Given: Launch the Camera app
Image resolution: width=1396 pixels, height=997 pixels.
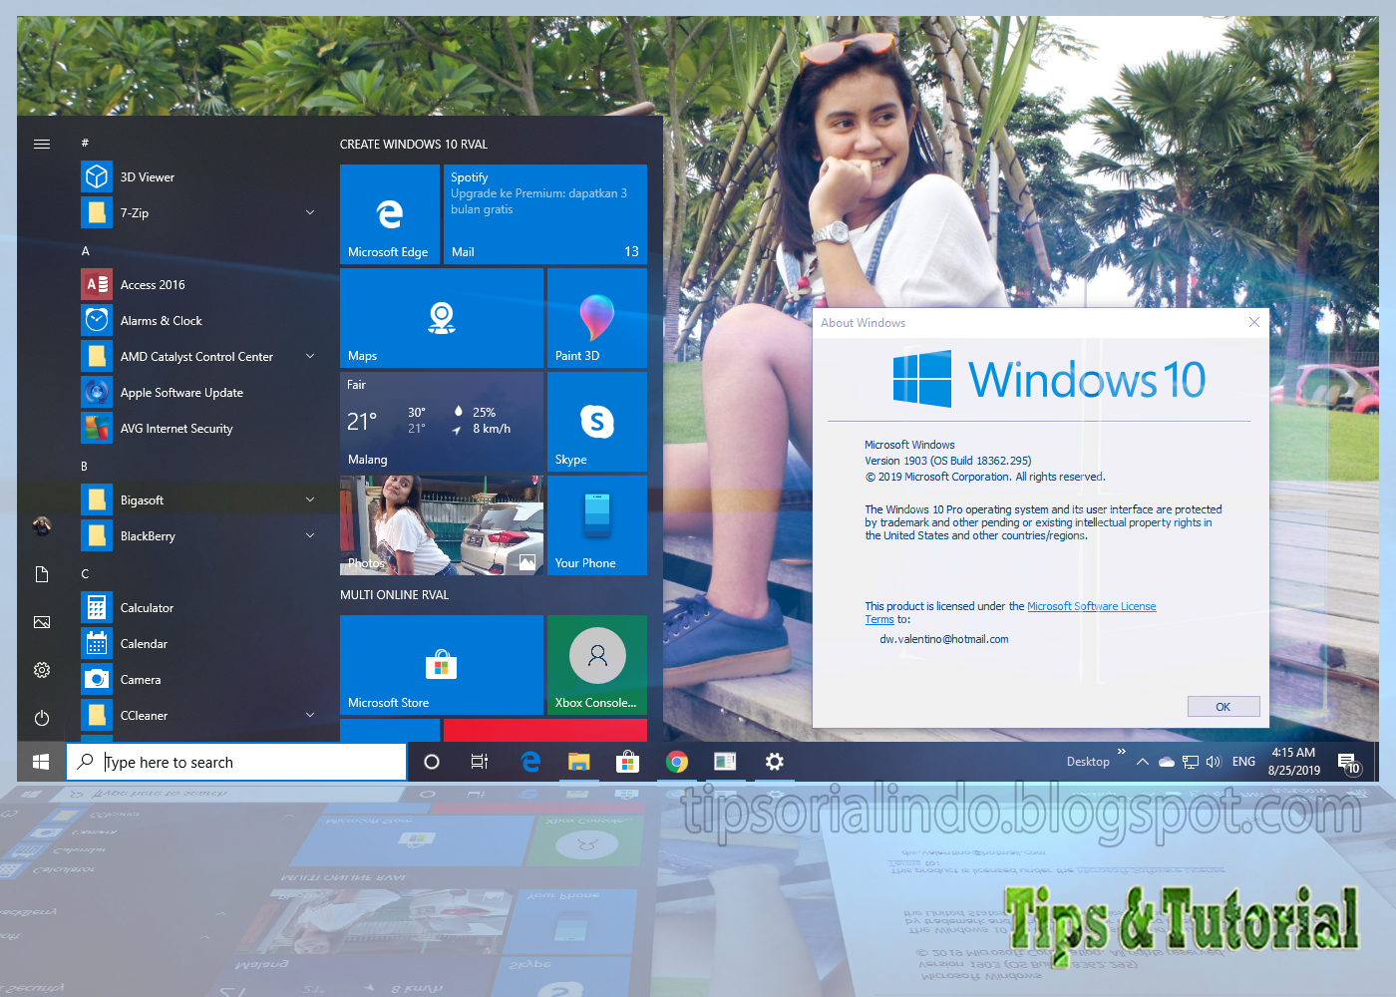Looking at the screenshot, I should (199, 680).
